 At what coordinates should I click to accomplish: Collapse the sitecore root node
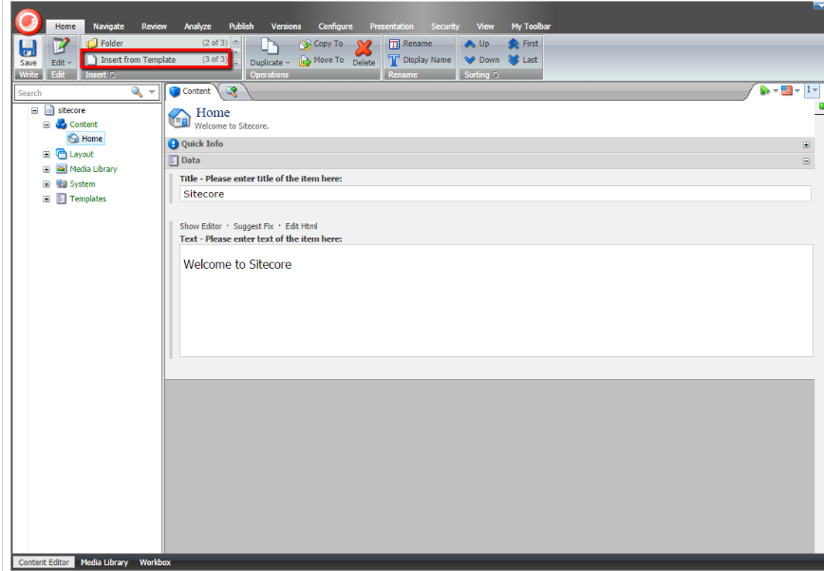click(35, 110)
